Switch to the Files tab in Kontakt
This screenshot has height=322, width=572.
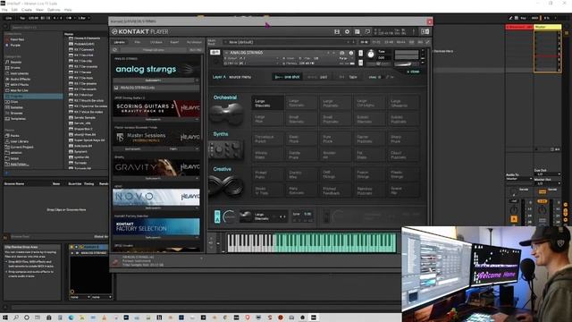137,42
